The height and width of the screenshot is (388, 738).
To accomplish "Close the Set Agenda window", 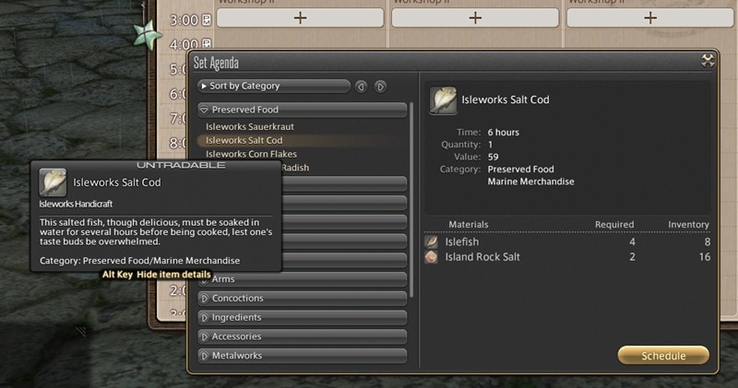I will tap(708, 60).
